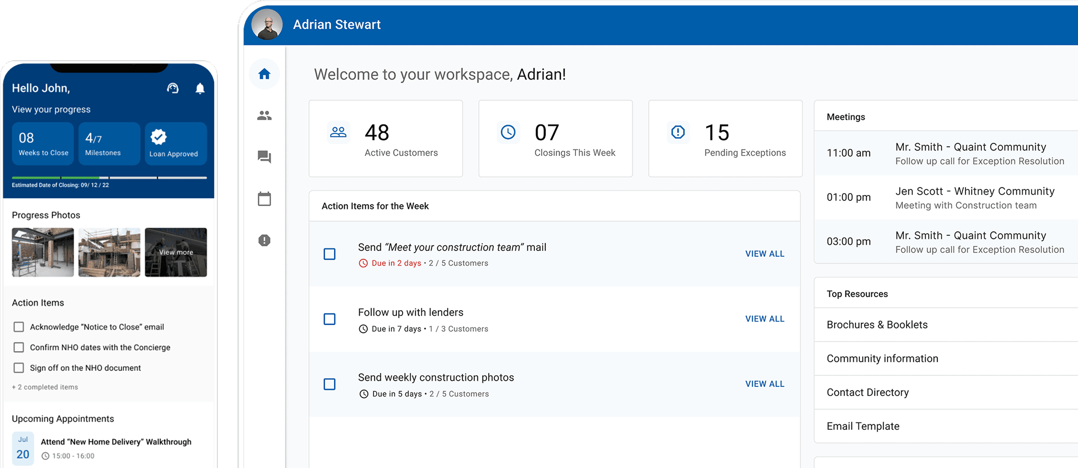Tick Acknowledge Notice to Close email
The height and width of the screenshot is (468, 1078).
pyautogui.click(x=19, y=327)
